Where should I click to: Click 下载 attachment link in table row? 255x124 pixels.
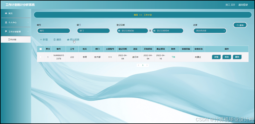point(173,57)
